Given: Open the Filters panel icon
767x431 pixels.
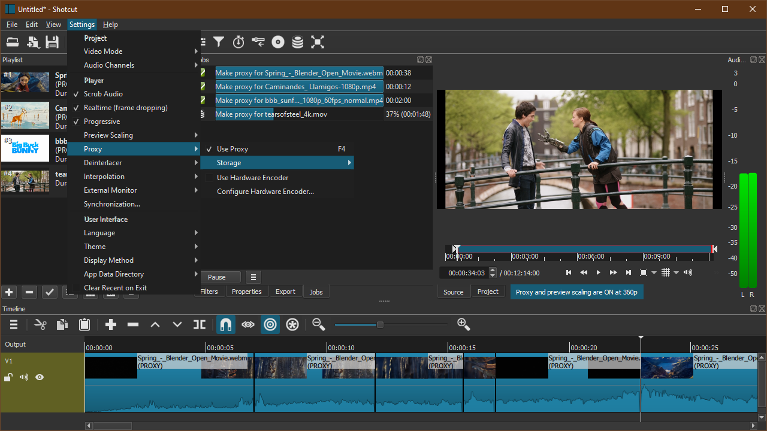Looking at the screenshot, I should point(219,42).
